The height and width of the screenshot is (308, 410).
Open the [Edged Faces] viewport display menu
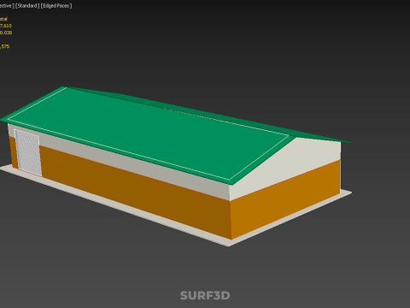click(x=56, y=5)
